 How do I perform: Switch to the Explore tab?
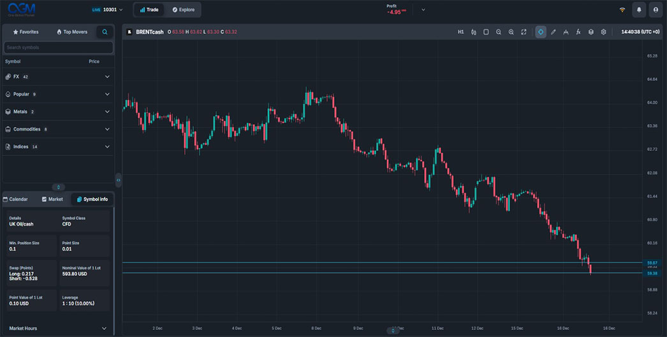tap(184, 10)
